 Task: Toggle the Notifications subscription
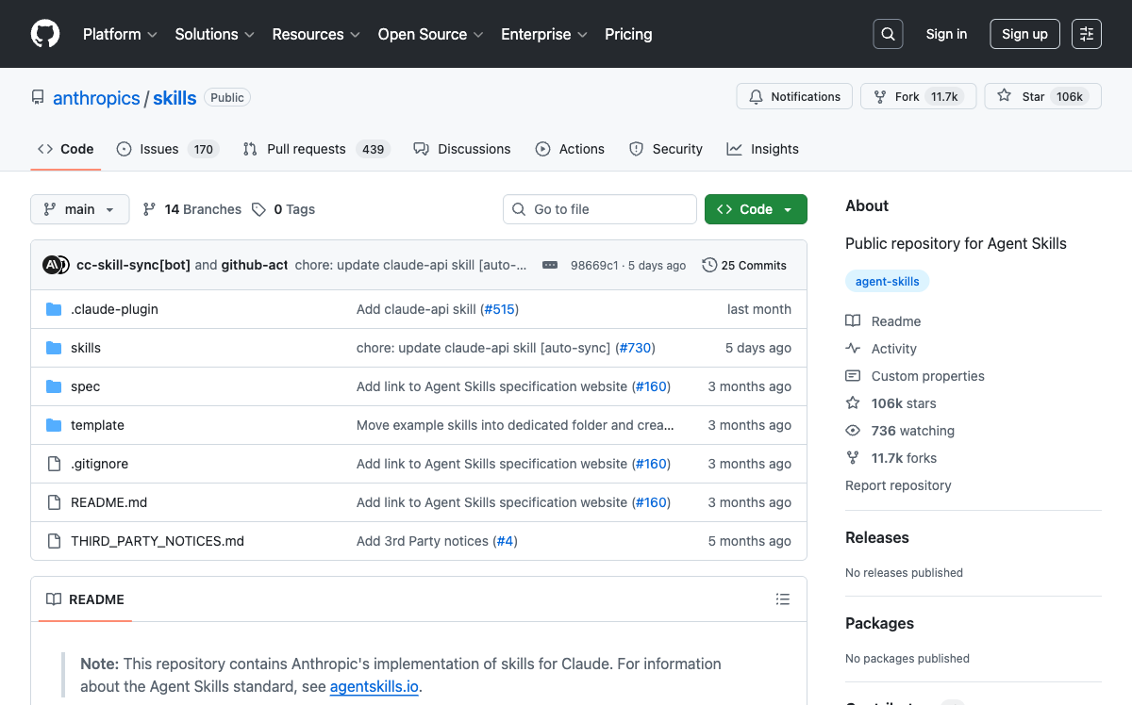click(x=793, y=96)
